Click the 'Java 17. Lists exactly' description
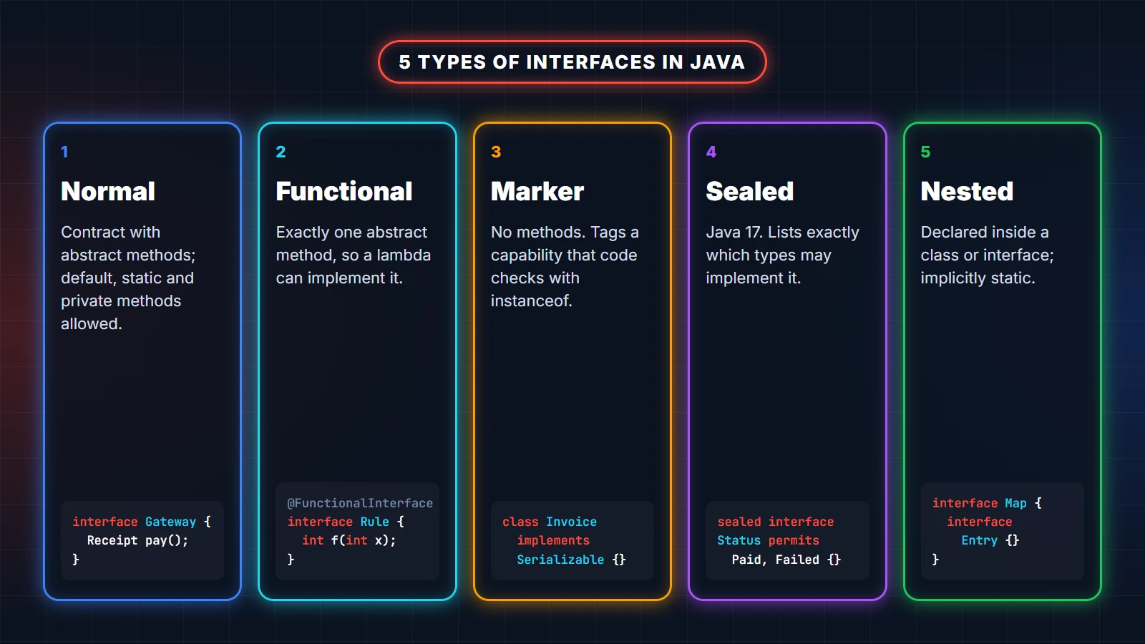1145x644 pixels. point(782,255)
